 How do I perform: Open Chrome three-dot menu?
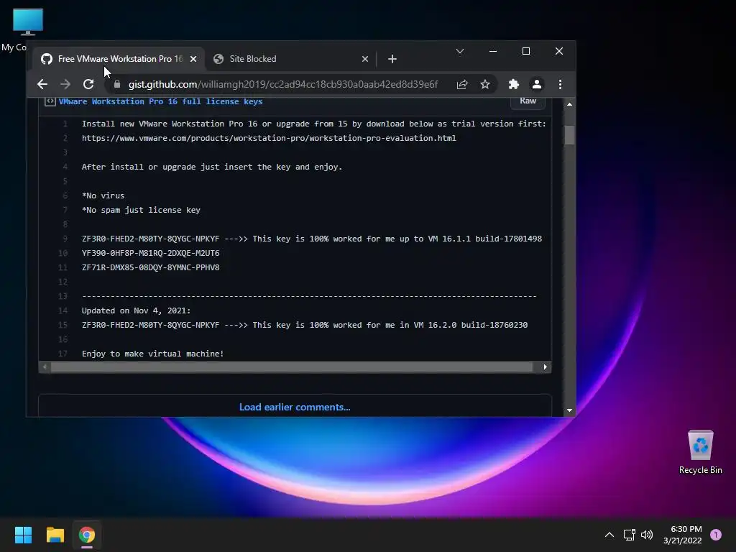tap(560, 84)
